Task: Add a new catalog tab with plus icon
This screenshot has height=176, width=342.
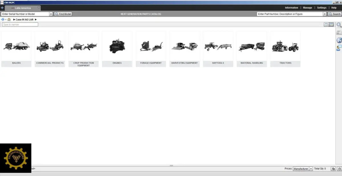Action: point(2,8)
